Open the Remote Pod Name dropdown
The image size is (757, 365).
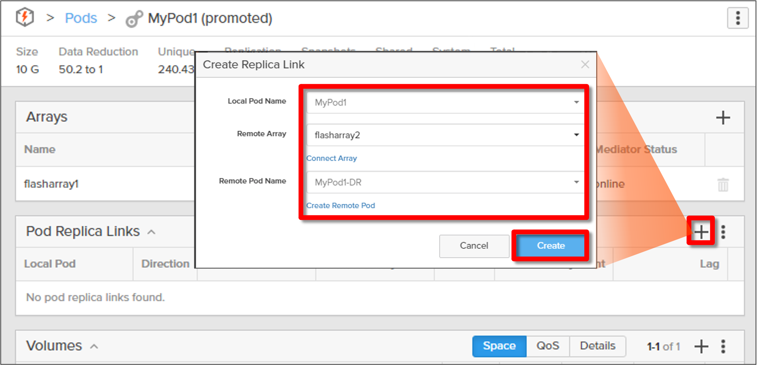[445, 182]
